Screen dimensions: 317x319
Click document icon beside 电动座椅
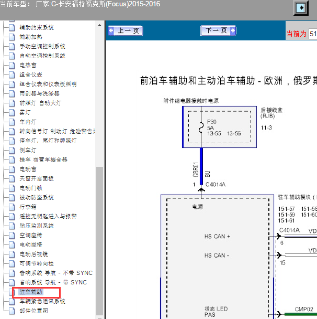(x=12, y=244)
